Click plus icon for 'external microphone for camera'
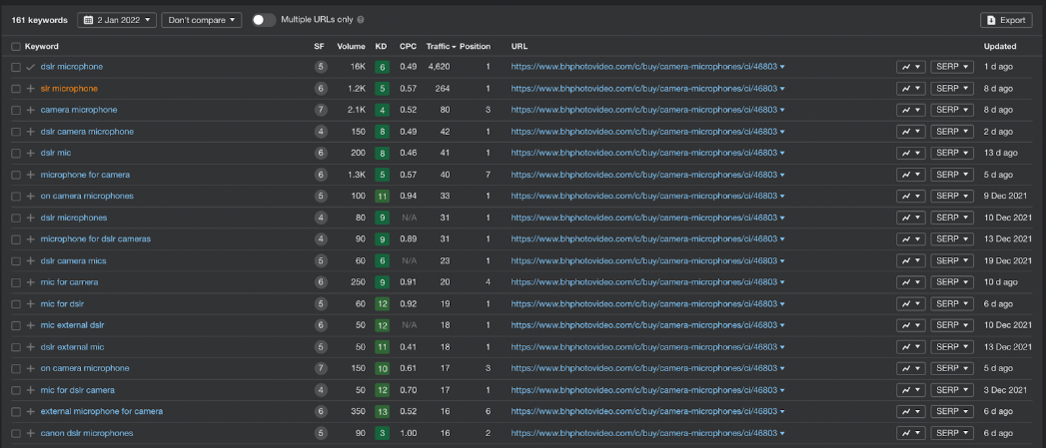Image resolution: width=1046 pixels, height=448 pixels. [x=30, y=411]
